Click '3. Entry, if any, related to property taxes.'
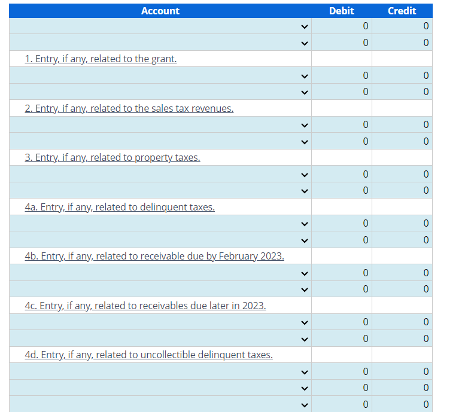The height and width of the screenshot is (412, 474). click(x=113, y=157)
